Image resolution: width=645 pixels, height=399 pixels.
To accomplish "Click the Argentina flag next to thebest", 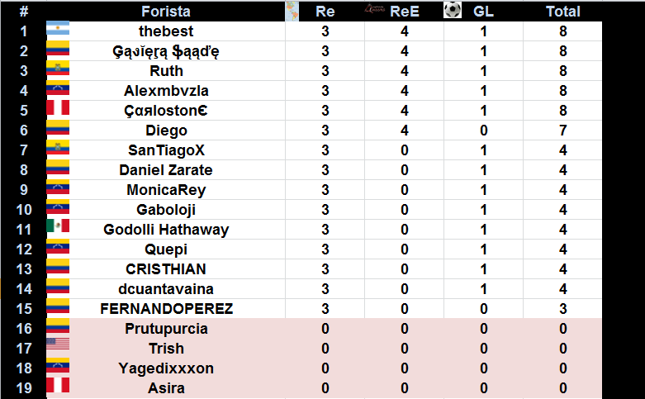I will pos(58,31).
